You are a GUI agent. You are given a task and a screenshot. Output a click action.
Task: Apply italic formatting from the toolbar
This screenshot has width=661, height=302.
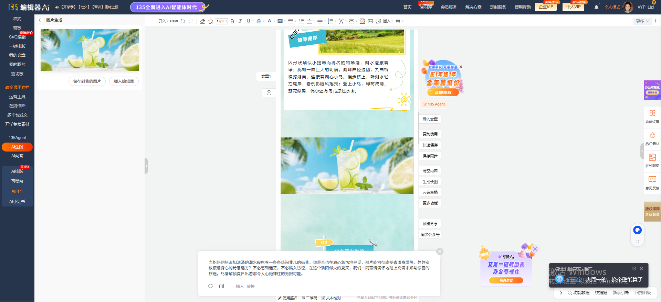click(x=240, y=21)
